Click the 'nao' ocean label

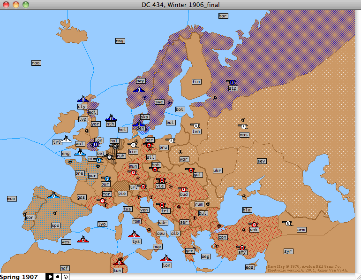click(x=36, y=63)
